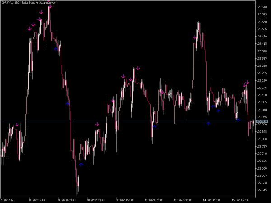Click the 122.605 value on price axis
Image resolution: width=271 pixels, height=203 pixels.
point(262,175)
